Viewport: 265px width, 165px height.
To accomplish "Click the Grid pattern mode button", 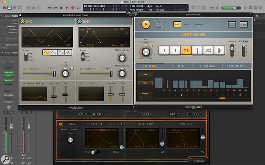I will click(x=145, y=83).
